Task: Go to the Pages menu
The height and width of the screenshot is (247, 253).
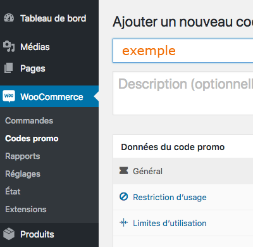Action: coord(49,68)
